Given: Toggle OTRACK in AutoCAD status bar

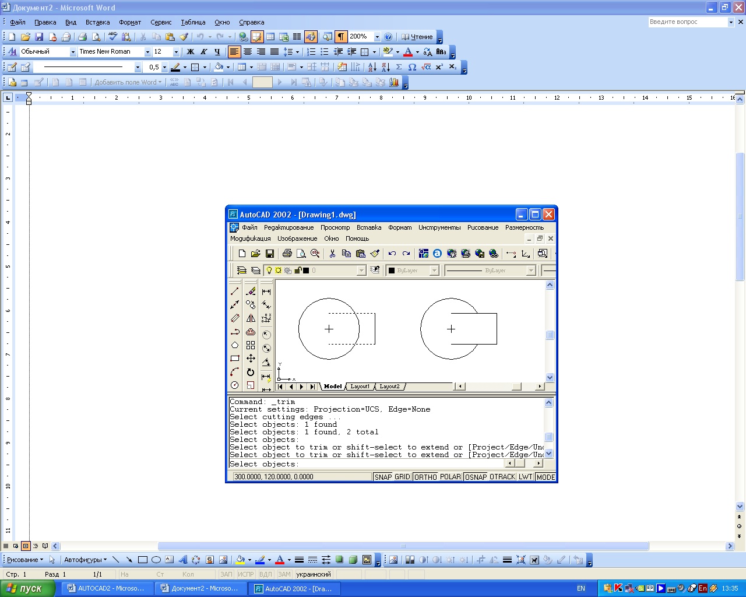Looking at the screenshot, I should coord(502,477).
